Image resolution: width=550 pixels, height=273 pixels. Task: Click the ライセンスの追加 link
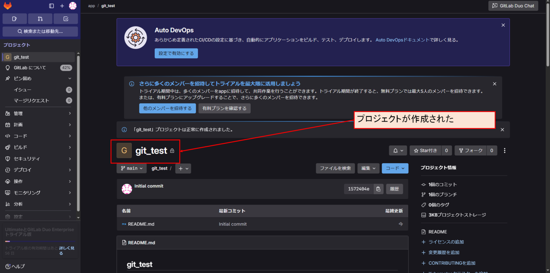[446, 242]
